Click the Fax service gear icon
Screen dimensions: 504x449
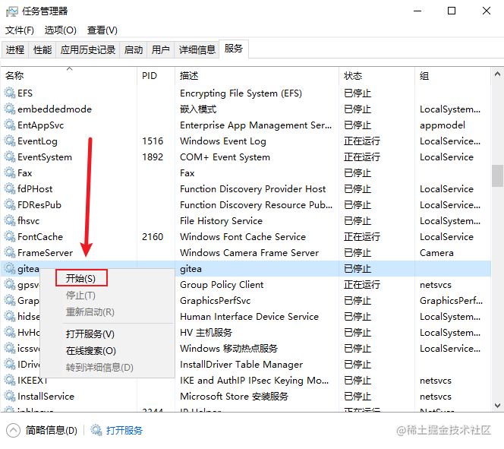[x=10, y=172]
